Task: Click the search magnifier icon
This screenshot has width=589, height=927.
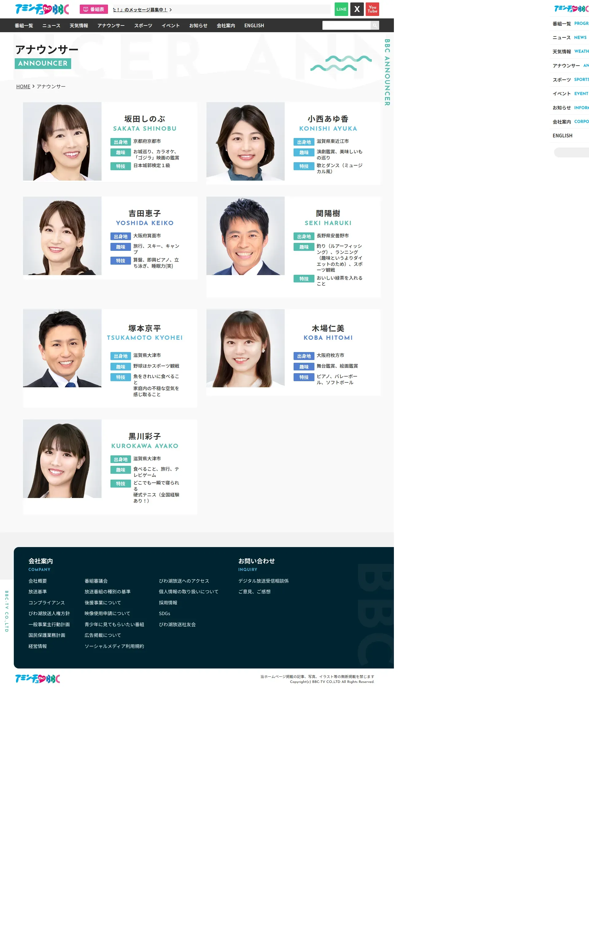Action: tap(375, 25)
